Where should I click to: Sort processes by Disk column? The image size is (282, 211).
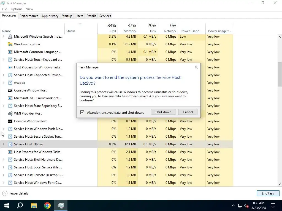click(148, 28)
